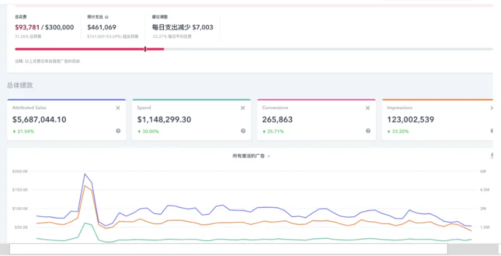Screen dimensions: 501x256
Task: Click the blue line peak in chart
Action: click(x=85, y=174)
